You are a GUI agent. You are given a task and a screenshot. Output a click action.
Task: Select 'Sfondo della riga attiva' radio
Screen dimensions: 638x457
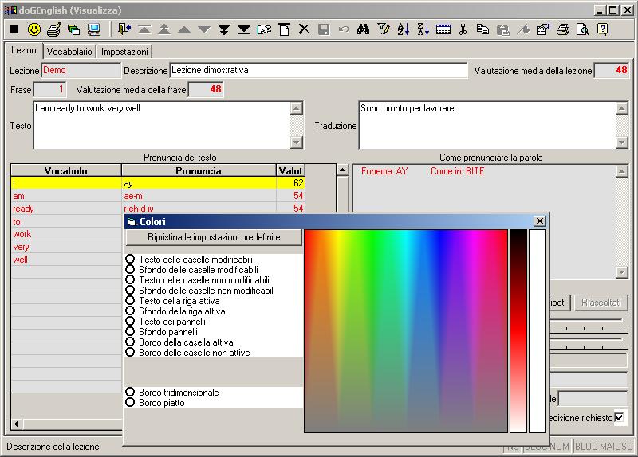tap(130, 311)
